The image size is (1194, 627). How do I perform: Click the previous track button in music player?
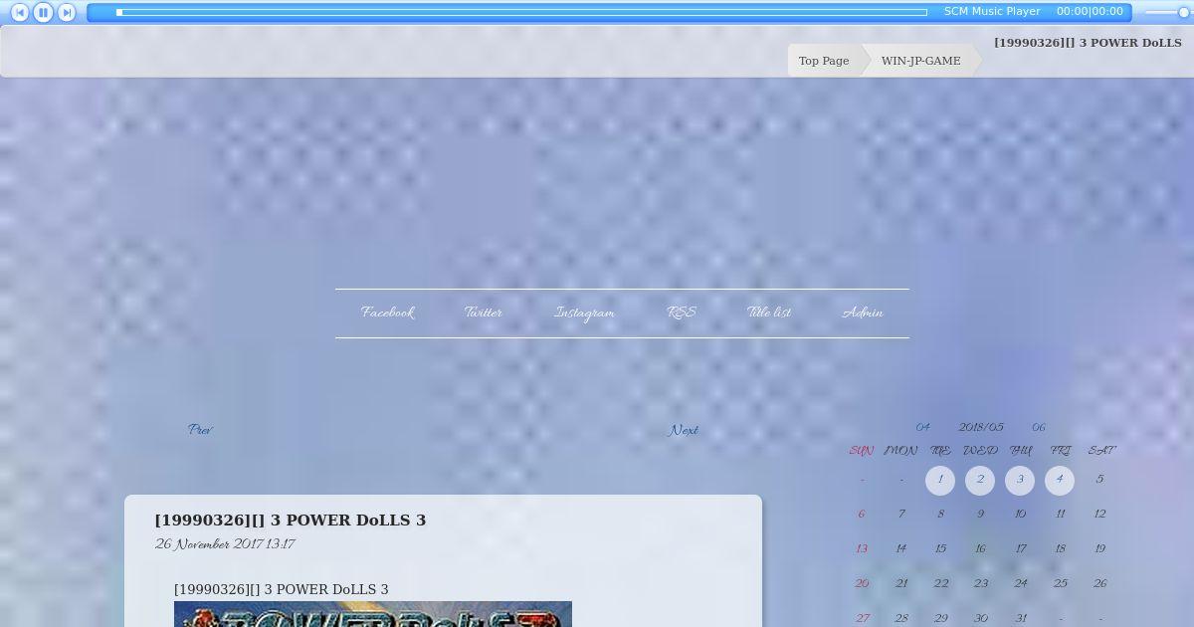point(20,13)
